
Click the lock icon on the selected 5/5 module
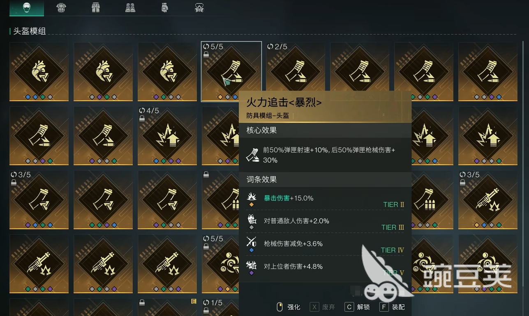206,54
